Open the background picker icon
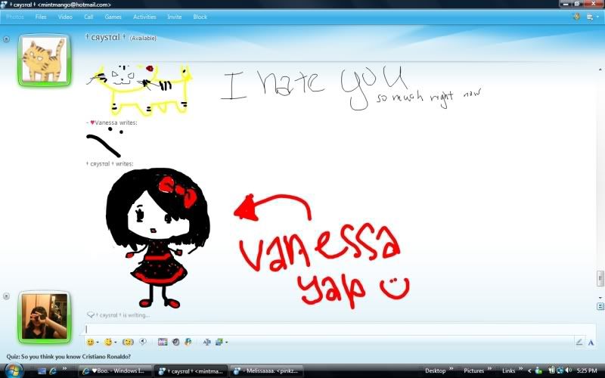Image resolution: width=605 pixels, height=378 pixels. click(219, 342)
